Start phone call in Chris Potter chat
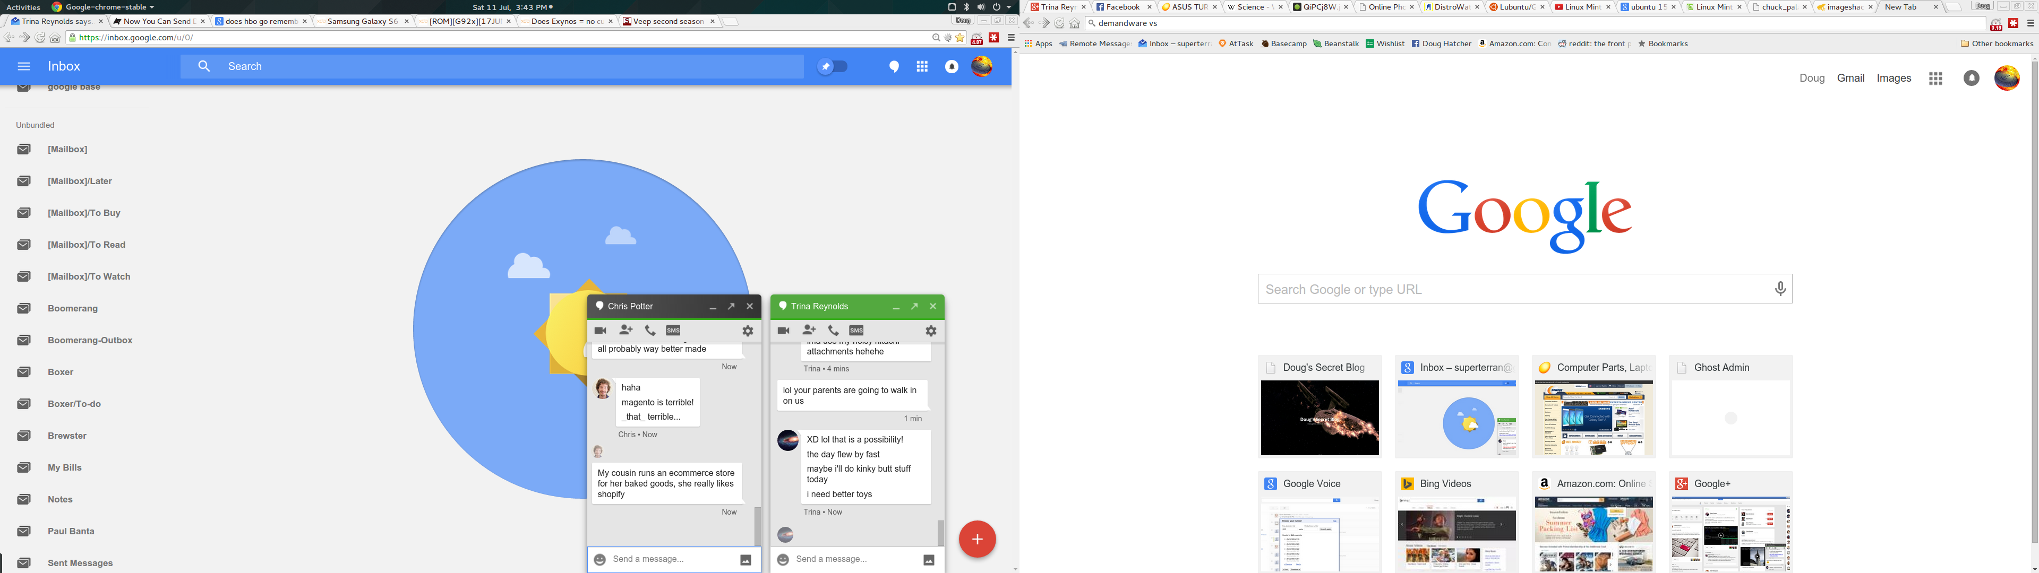This screenshot has height=573, width=2039. [650, 331]
